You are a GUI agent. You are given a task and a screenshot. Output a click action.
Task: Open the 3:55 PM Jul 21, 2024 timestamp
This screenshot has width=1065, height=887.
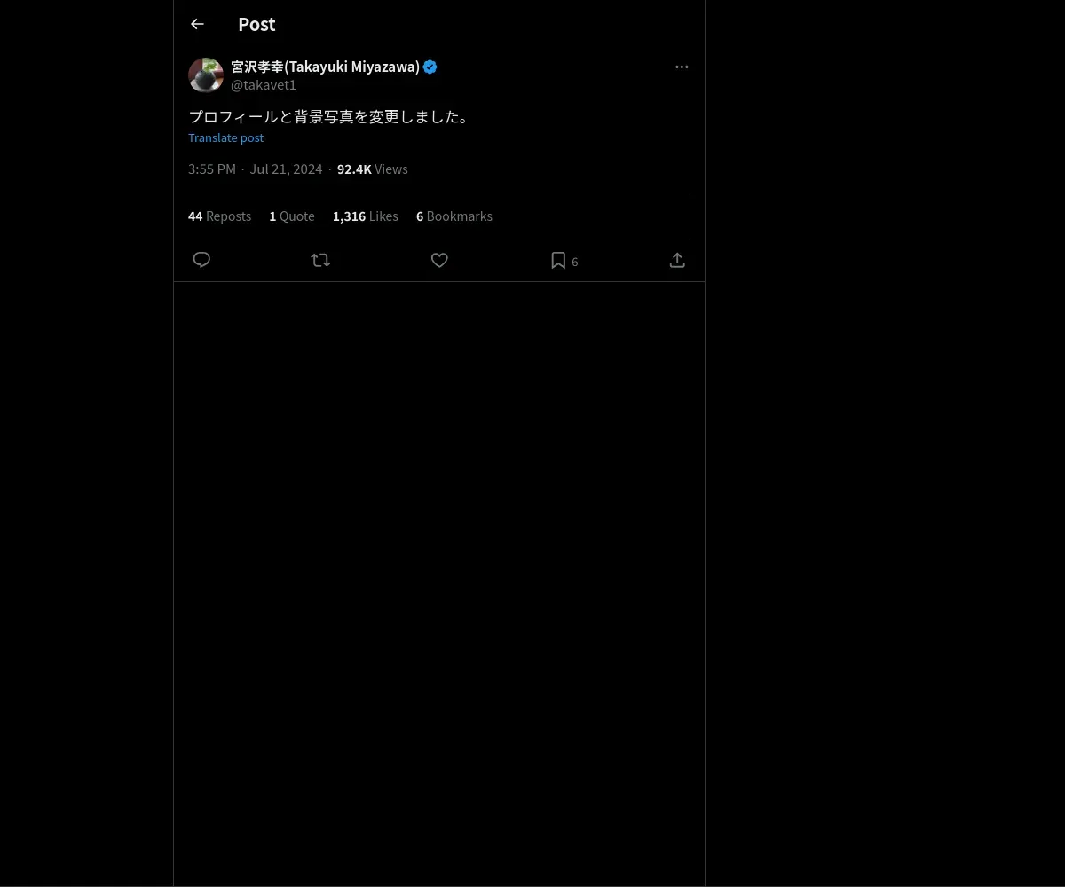click(x=255, y=169)
